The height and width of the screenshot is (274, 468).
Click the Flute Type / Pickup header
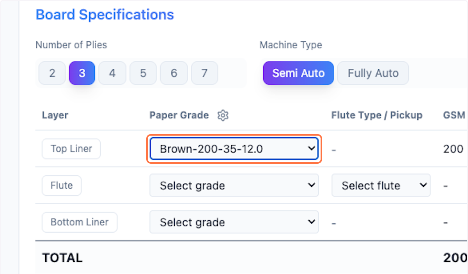click(377, 115)
